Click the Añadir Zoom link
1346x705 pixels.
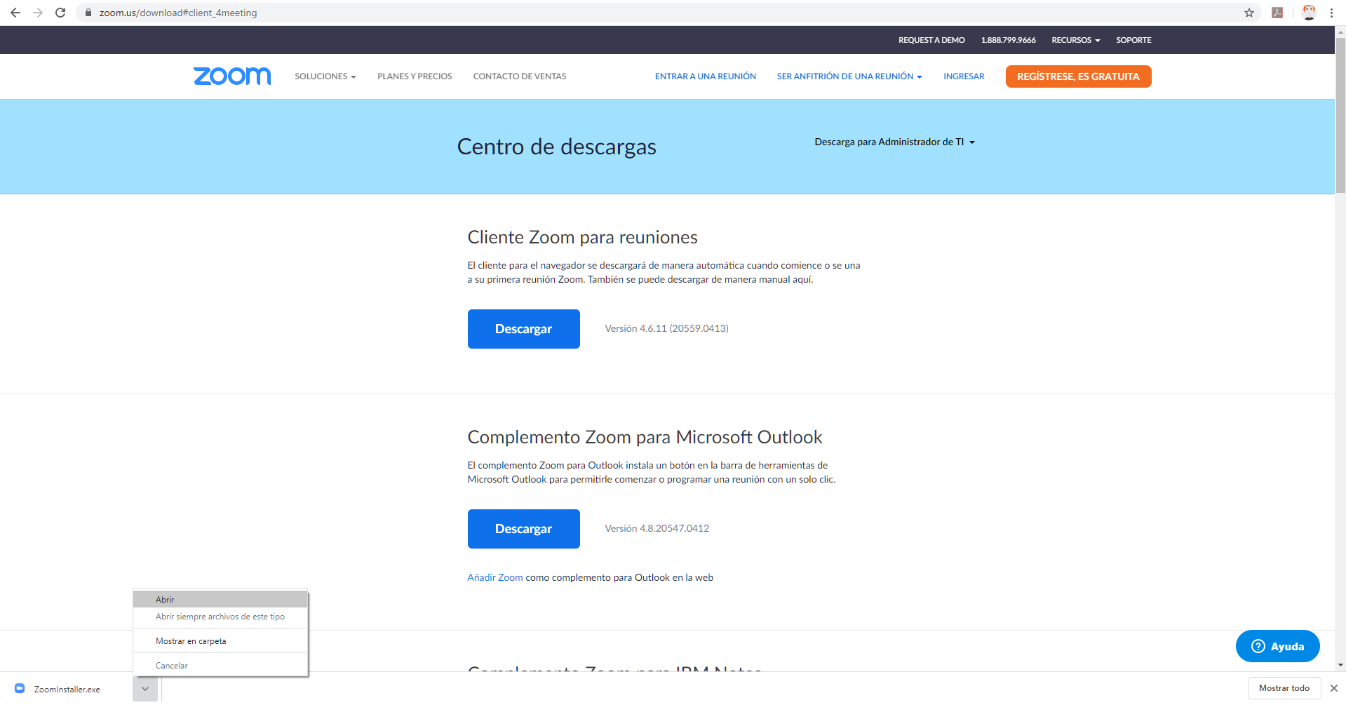[495, 577]
